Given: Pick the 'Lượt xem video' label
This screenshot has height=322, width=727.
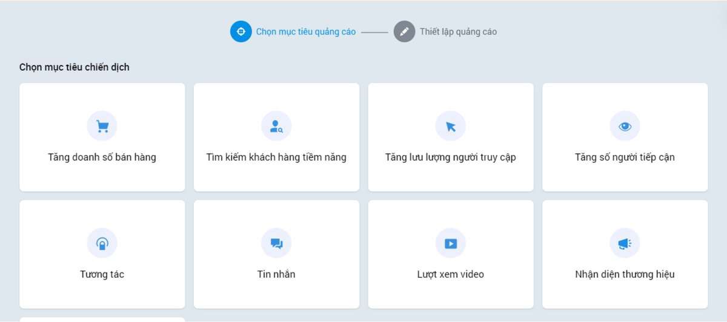Looking at the screenshot, I should pyautogui.click(x=451, y=274).
